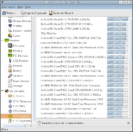Click the sidebar horizontal scroll right arrow

coord(30,126)
